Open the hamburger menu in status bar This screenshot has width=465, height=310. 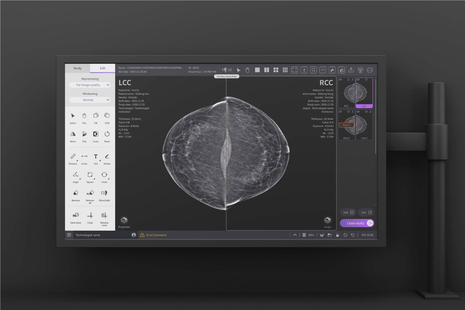(69, 235)
